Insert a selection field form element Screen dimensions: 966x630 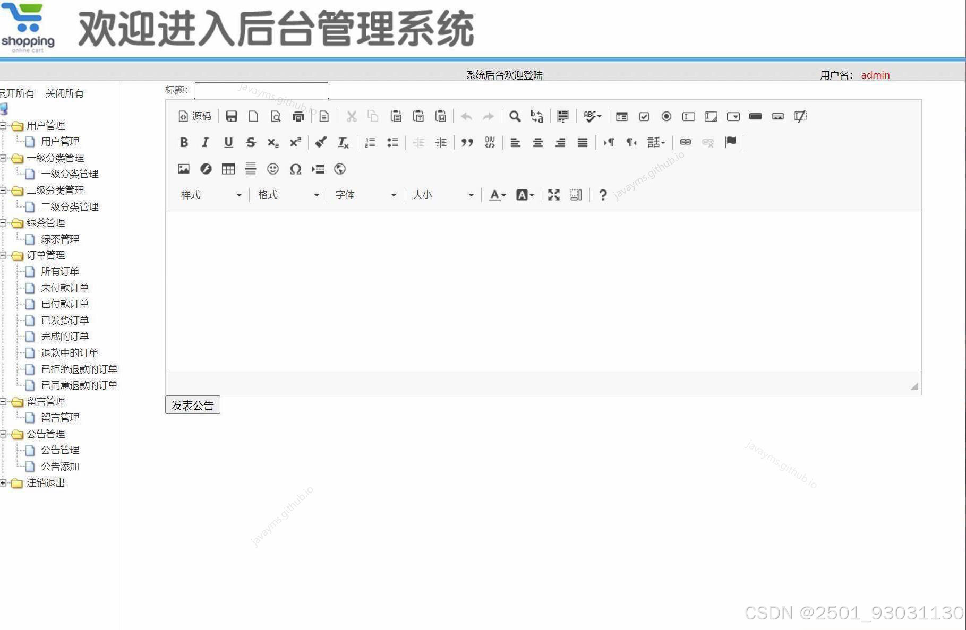733,116
